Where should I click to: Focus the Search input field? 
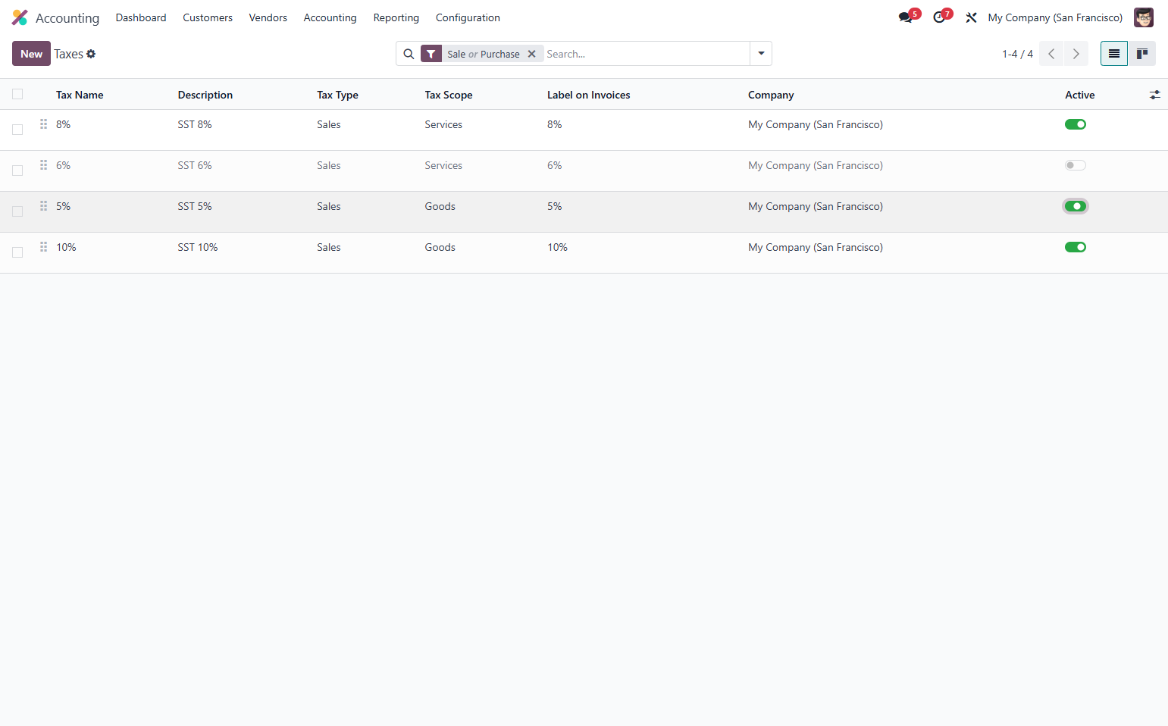pyautogui.click(x=646, y=54)
